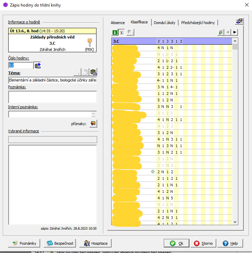Select the Předcházející hodiny tab
The height and width of the screenshot is (253, 252).
pyautogui.click(x=198, y=23)
